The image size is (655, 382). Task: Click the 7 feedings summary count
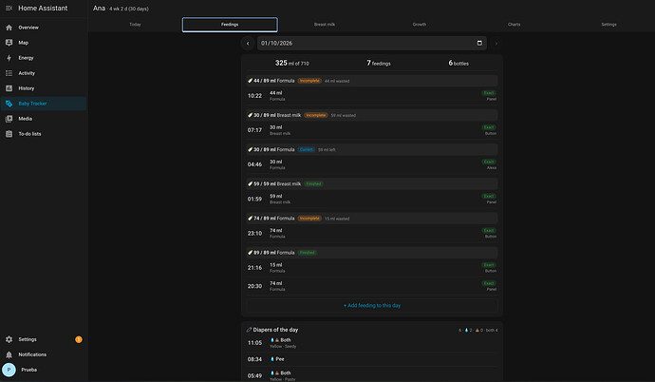coord(379,63)
